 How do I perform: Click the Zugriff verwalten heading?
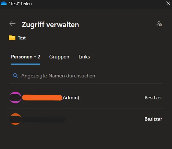pyautogui.click(x=50, y=24)
